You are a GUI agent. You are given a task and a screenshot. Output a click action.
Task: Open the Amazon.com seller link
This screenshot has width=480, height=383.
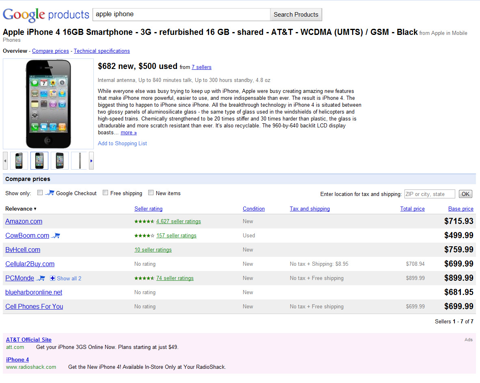pos(24,222)
